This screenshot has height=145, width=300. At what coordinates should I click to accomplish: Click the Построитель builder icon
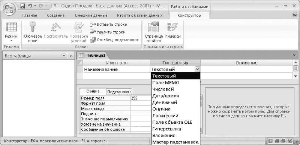tap(55, 30)
